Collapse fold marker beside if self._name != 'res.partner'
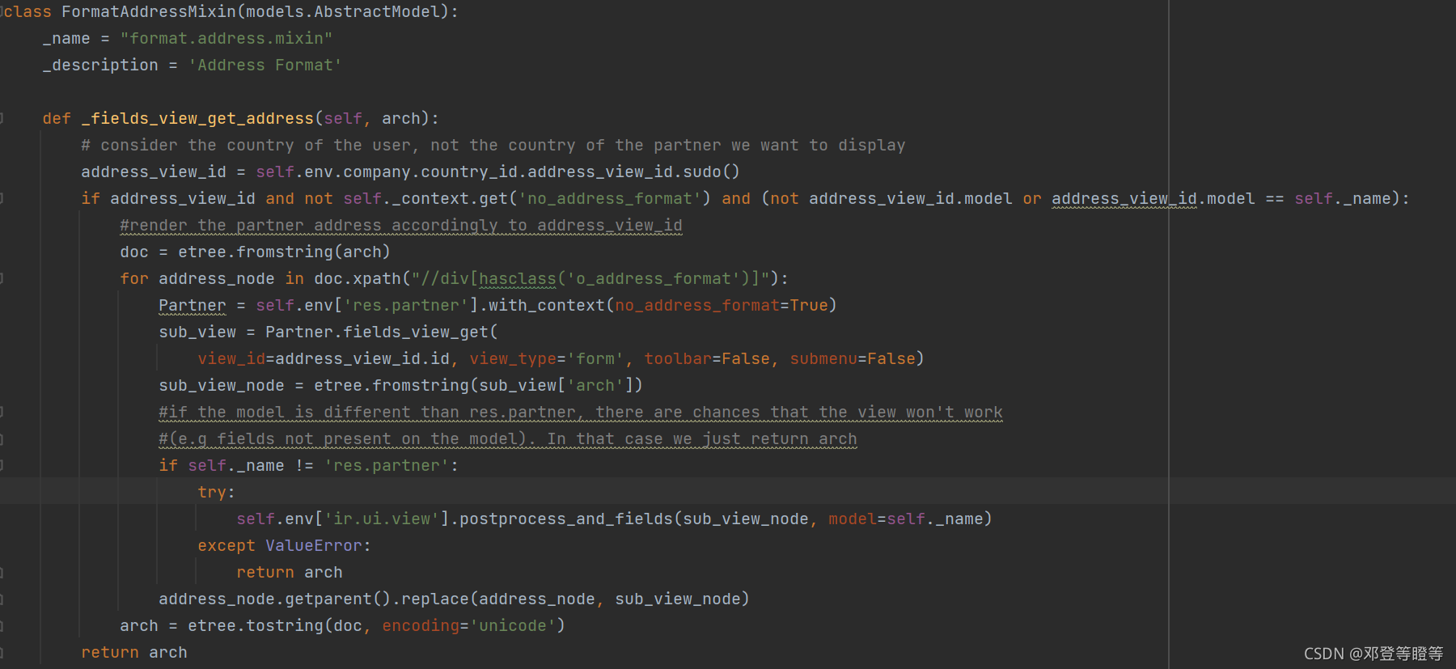Screen dimensions: 1456x669 click(2, 465)
